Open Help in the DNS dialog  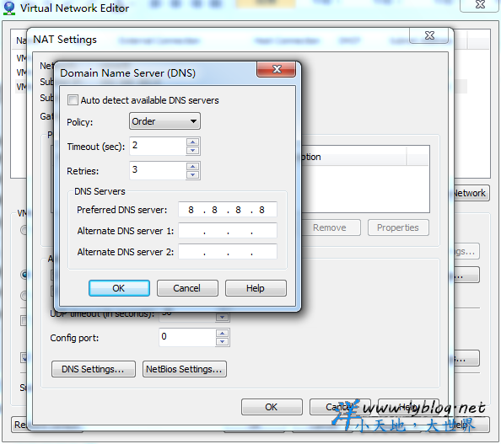point(256,288)
